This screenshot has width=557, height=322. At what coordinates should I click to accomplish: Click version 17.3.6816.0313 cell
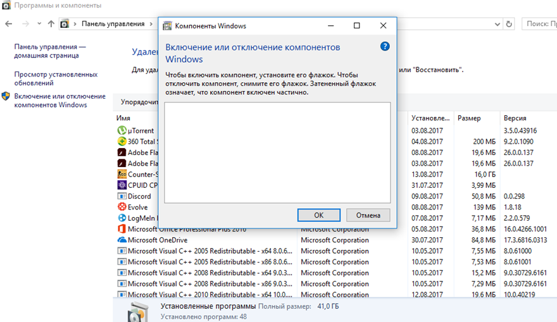pyautogui.click(x=525, y=240)
